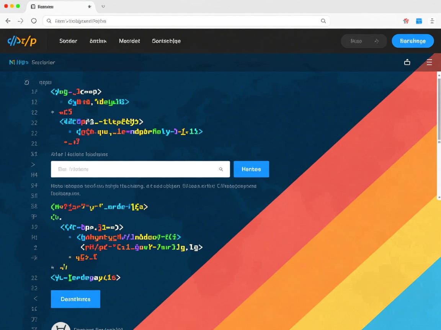
Task: Open the briefcase icon in the sub-header
Action: (x=407, y=62)
